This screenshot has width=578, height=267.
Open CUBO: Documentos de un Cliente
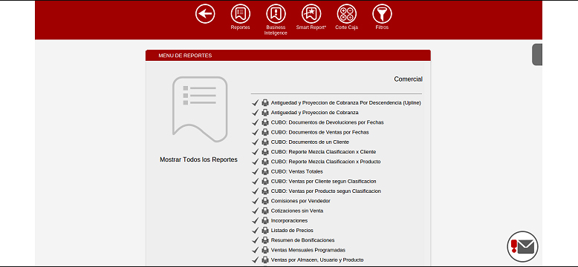click(x=310, y=142)
